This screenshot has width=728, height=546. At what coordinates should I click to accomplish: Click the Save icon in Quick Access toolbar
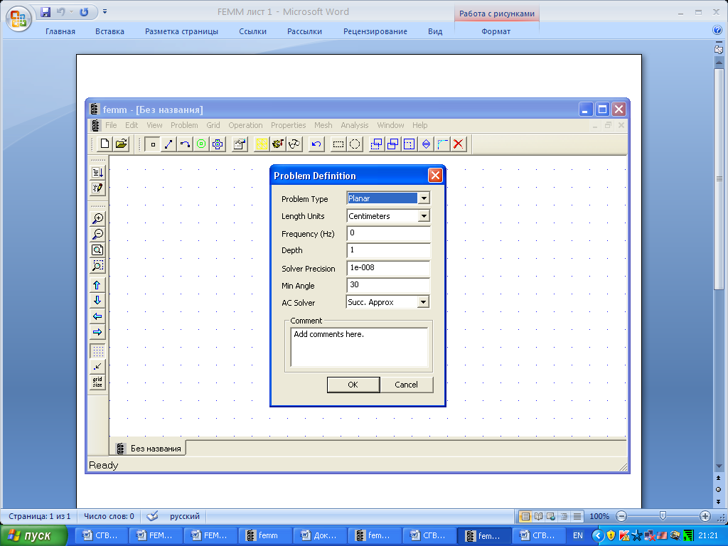[x=45, y=12]
